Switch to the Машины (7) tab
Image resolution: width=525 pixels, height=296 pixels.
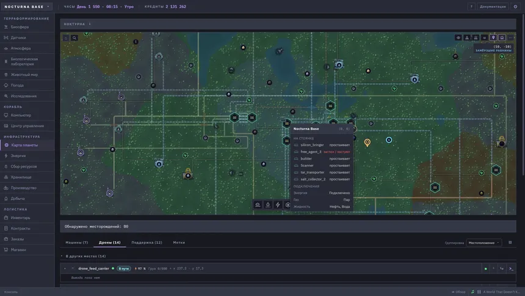[77, 242]
